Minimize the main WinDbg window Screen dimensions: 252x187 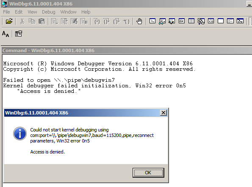[x=249, y=4]
